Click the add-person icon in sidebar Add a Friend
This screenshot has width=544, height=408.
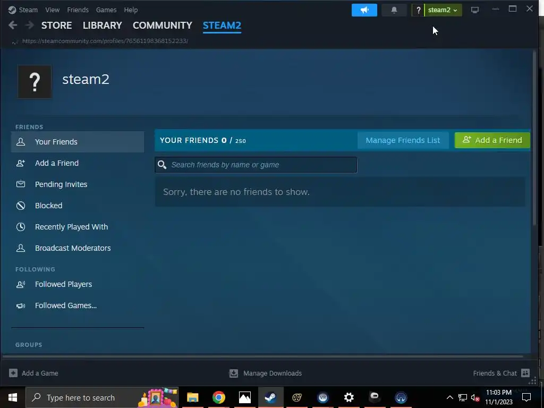[21, 163]
